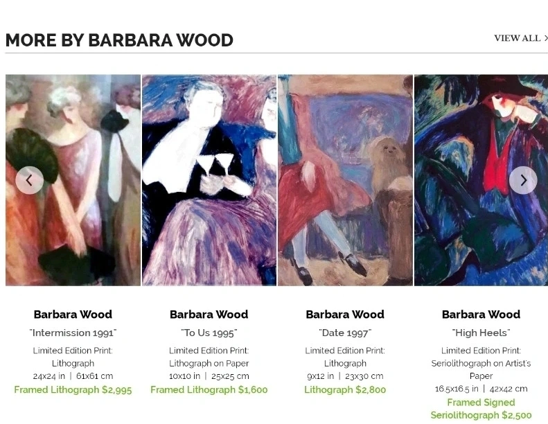548x424 pixels.
Task: Select Framed Lithograph $2,995 price link
Action: [x=73, y=390]
